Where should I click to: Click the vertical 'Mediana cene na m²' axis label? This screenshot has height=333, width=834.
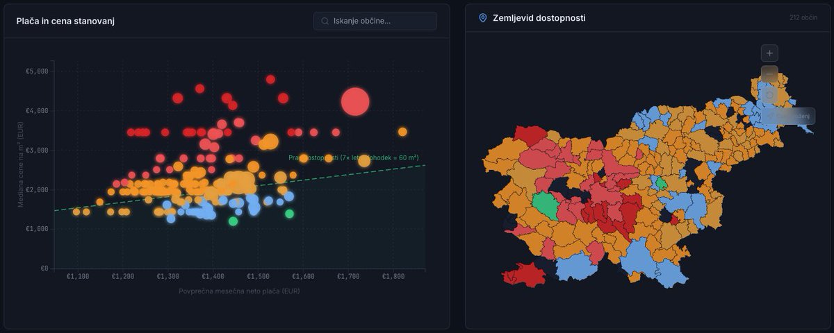pos(22,165)
